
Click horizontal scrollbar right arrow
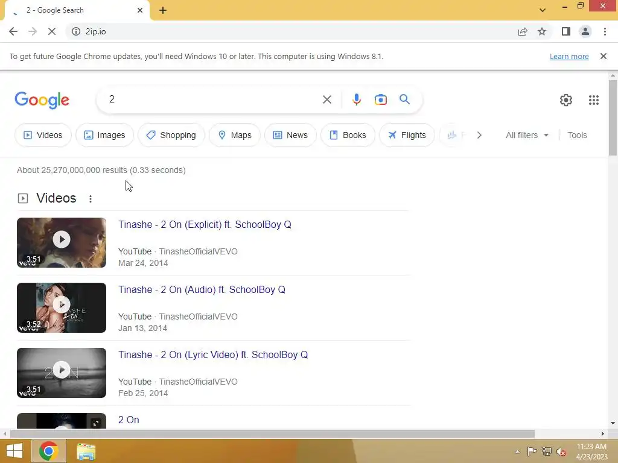[x=603, y=433]
